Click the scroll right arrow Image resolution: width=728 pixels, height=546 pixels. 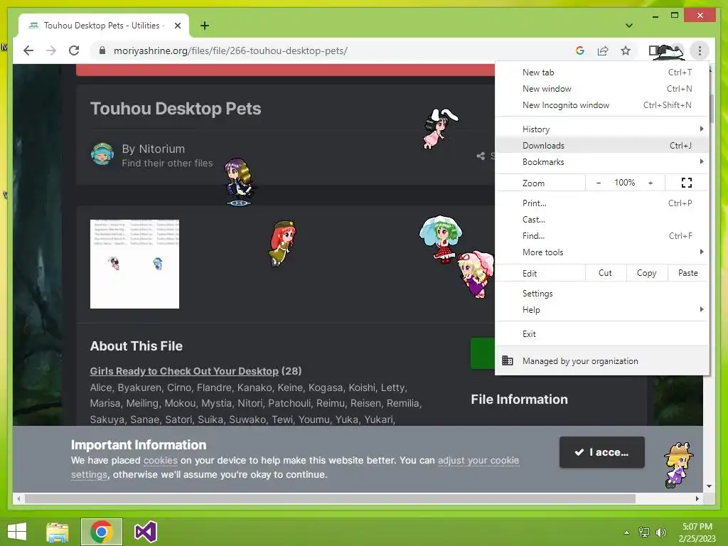(x=697, y=498)
